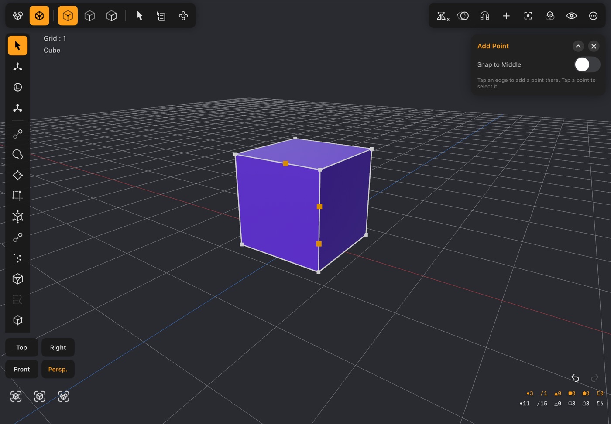Viewport: 611px width, 424px height.
Task: Pick the rectangle with corner points tool
Action: pyautogui.click(x=17, y=196)
